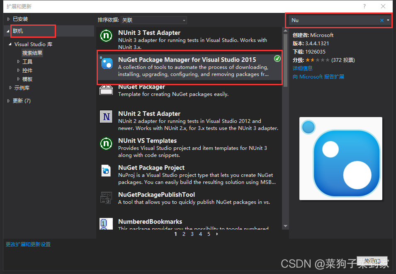Expand the 工具 node
Screen dimensions: 396x274
pyautogui.click(x=18, y=61)
